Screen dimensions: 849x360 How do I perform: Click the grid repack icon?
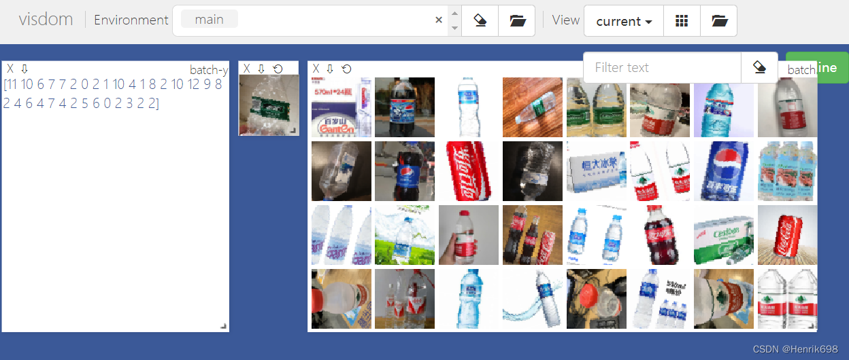click(x=682, y=21)
